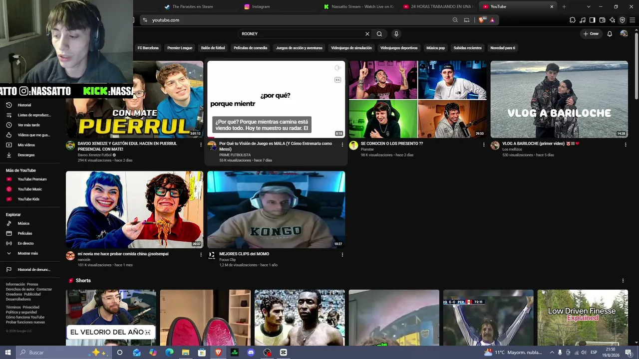The image size is (639, 359).
Task: Open the browser music note icon
Action: point(583,20)
